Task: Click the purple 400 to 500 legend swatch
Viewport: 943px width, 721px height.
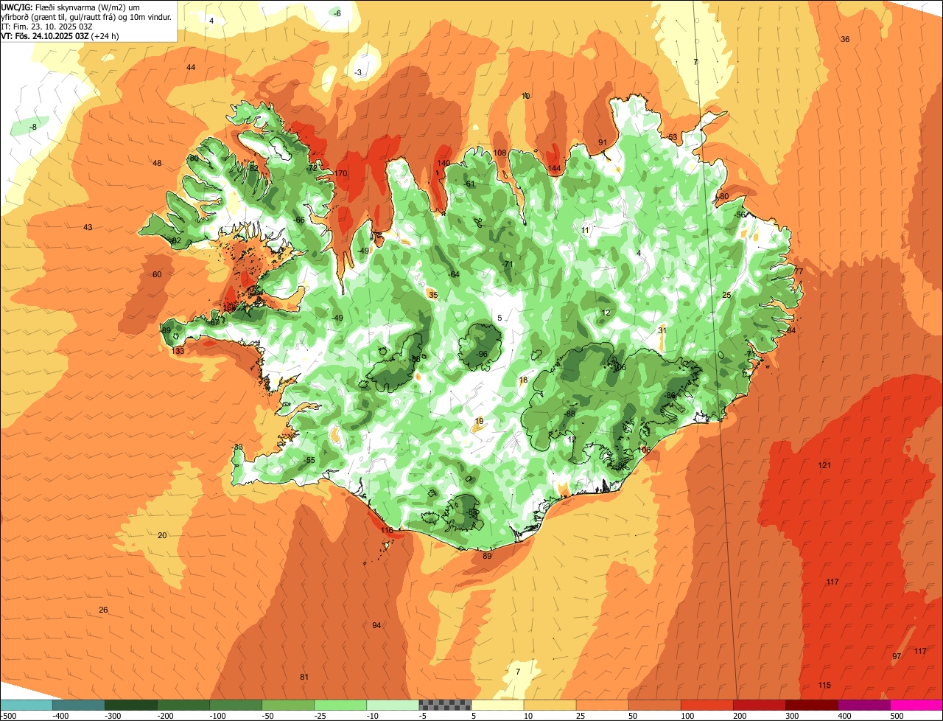Action: [x=864, y=705]
